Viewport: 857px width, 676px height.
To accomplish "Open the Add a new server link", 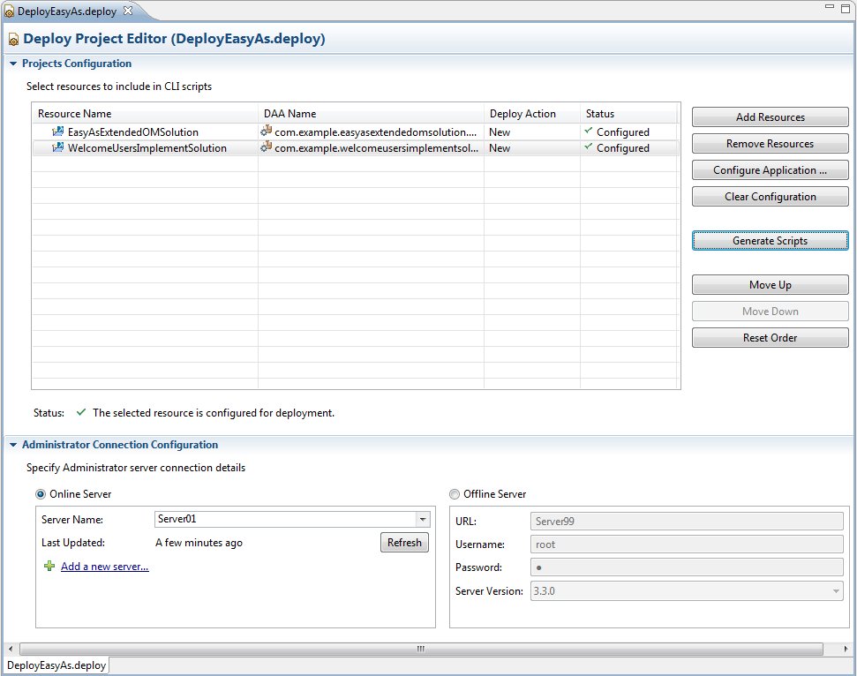I will [x=104, y=567].
